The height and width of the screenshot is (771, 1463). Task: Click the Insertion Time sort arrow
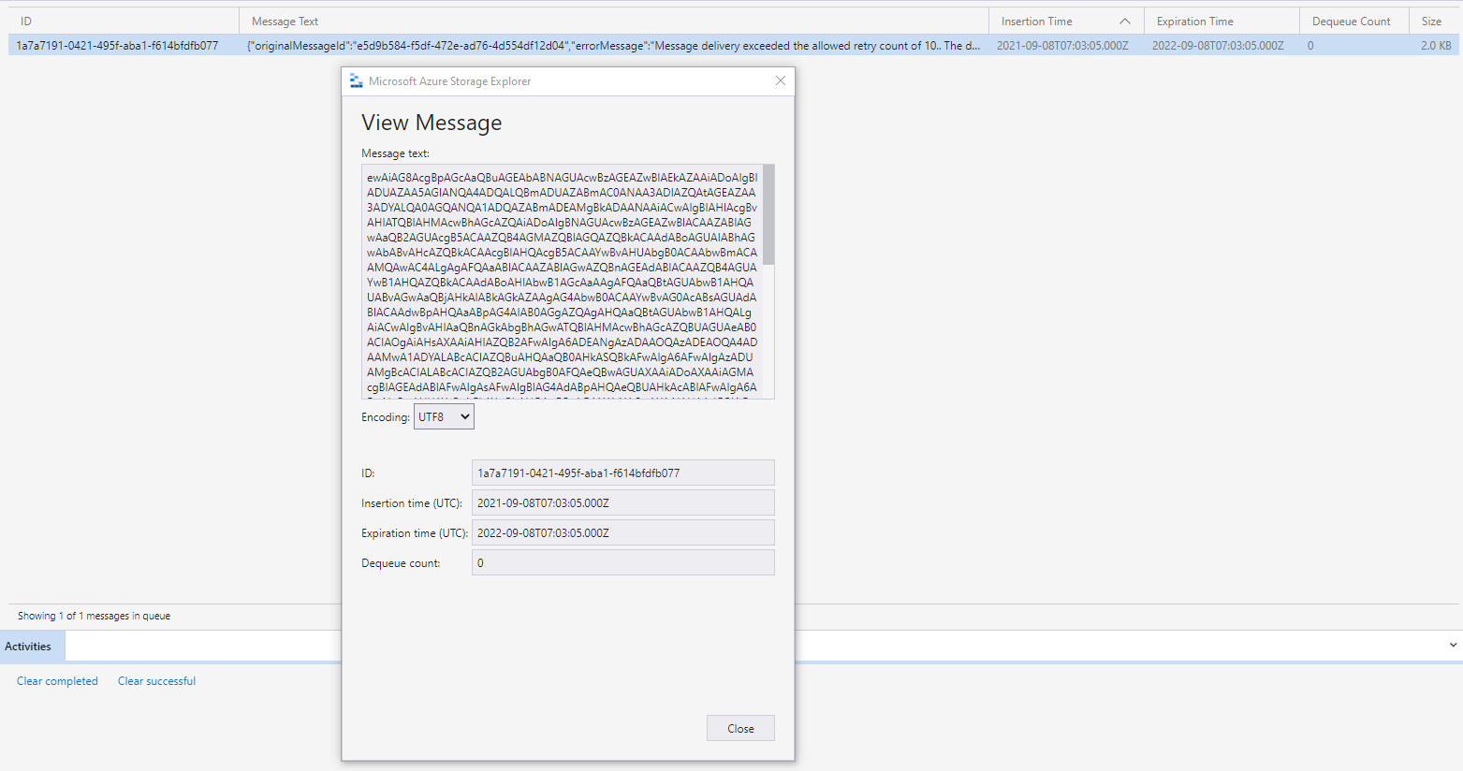coord(1124,20)
